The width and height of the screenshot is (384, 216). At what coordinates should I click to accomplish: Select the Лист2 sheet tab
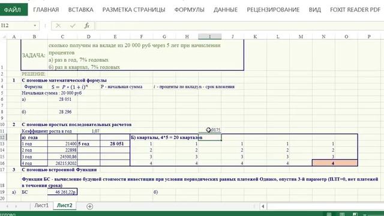point(65,205)
